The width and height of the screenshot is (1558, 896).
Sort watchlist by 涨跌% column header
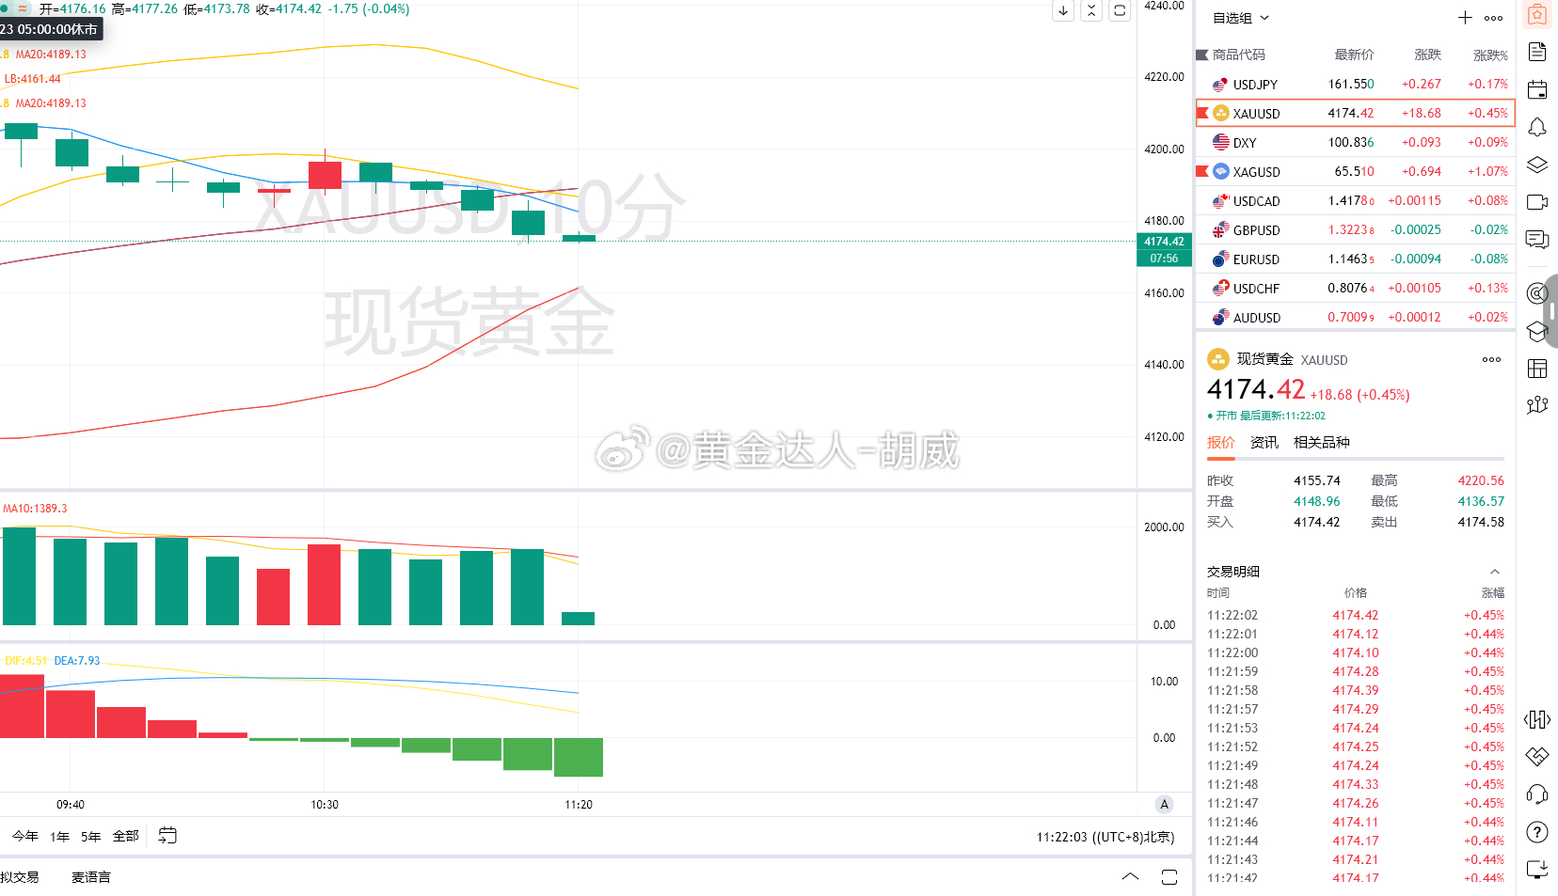coord(1490,55)
